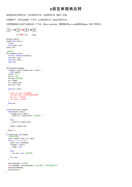Click the line "printLink(newHeader);"
This screenshot has height=187, width=132.
pos(16,168)
